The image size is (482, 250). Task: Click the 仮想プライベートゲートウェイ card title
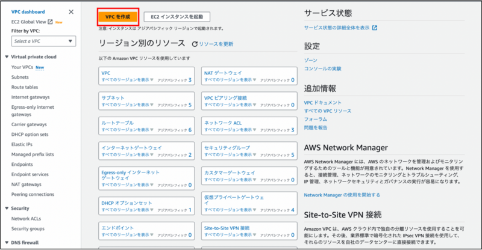tap(234, 200)
